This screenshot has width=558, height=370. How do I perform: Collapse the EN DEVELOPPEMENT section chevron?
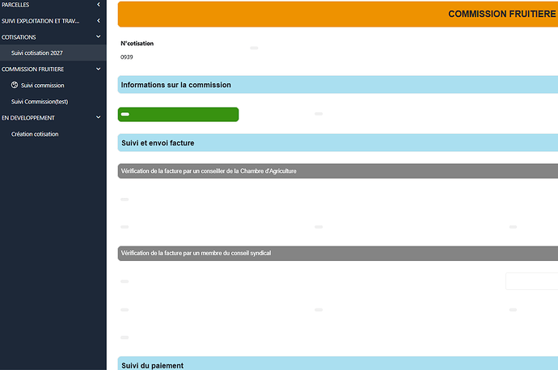98,117
